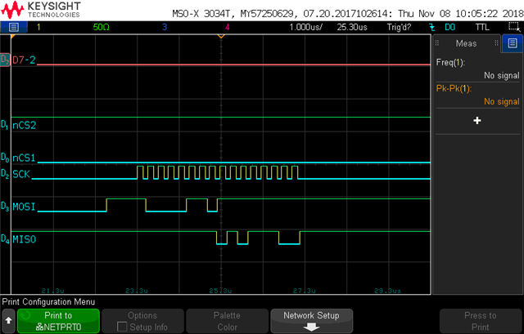Click the Palette Color softkey
Viewport: 524px width, 334px height.
point(228,321)
